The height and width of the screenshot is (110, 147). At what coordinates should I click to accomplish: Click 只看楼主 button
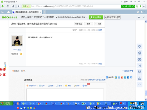click(78, 24)
